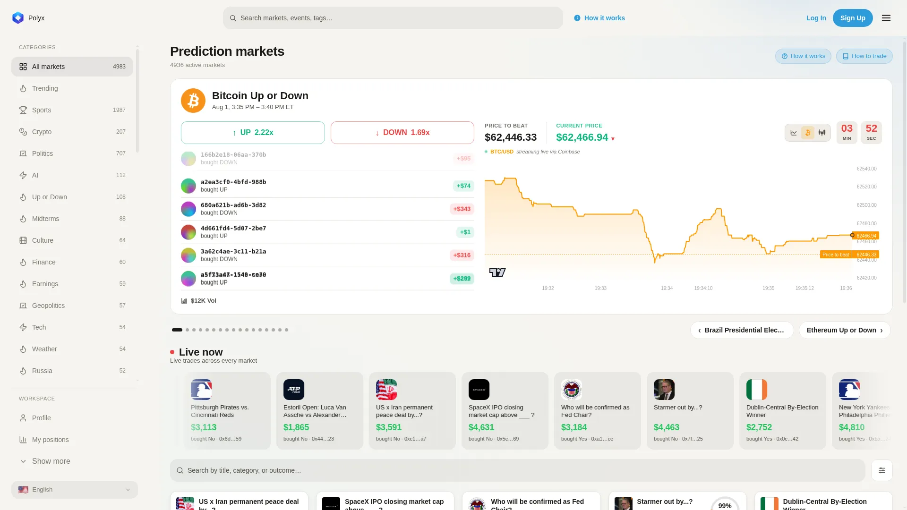Open the Culture category
Image resolution: width=907 pixels, height=510 pixels.
click(x=72, y=240)
